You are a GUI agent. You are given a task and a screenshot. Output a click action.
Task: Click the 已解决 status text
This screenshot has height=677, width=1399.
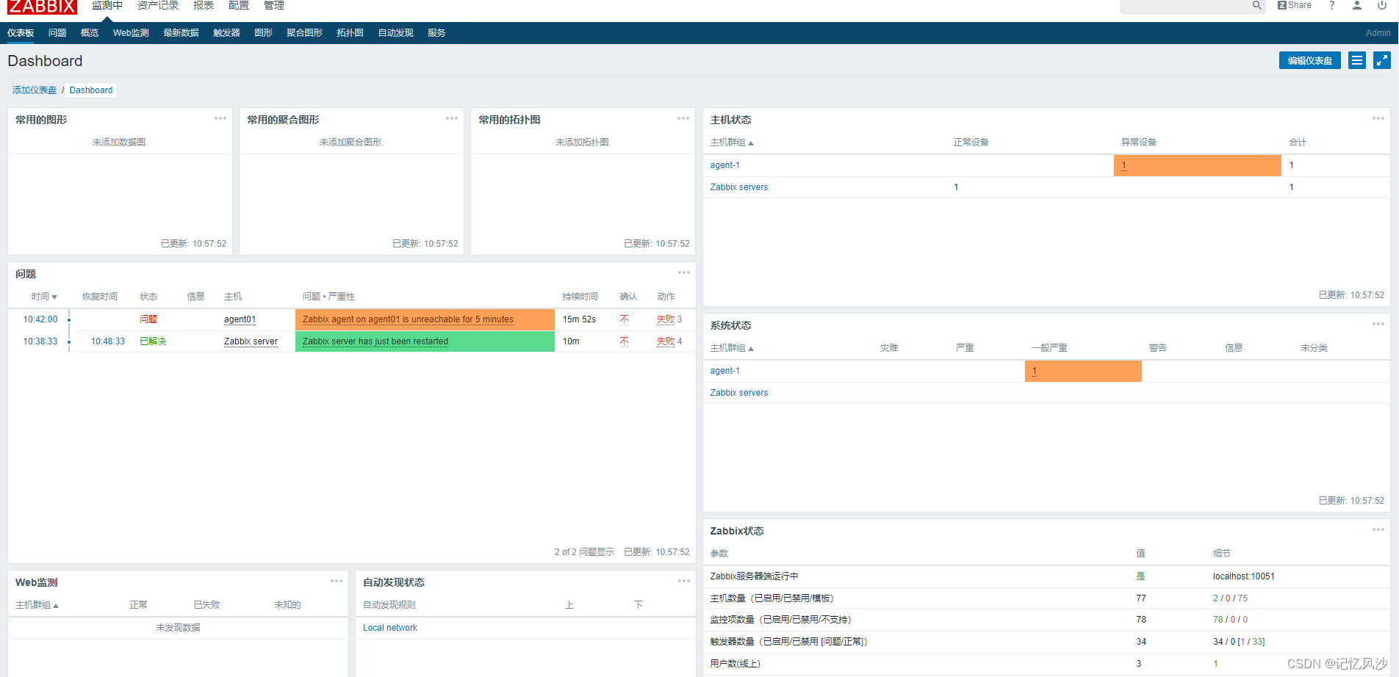coord(153,341)
